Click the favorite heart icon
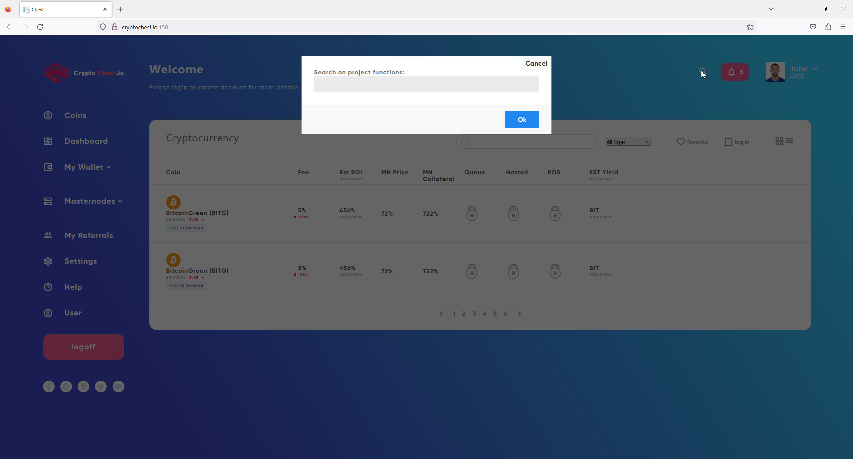Viewport: 853px width, 459px height. 680,142
